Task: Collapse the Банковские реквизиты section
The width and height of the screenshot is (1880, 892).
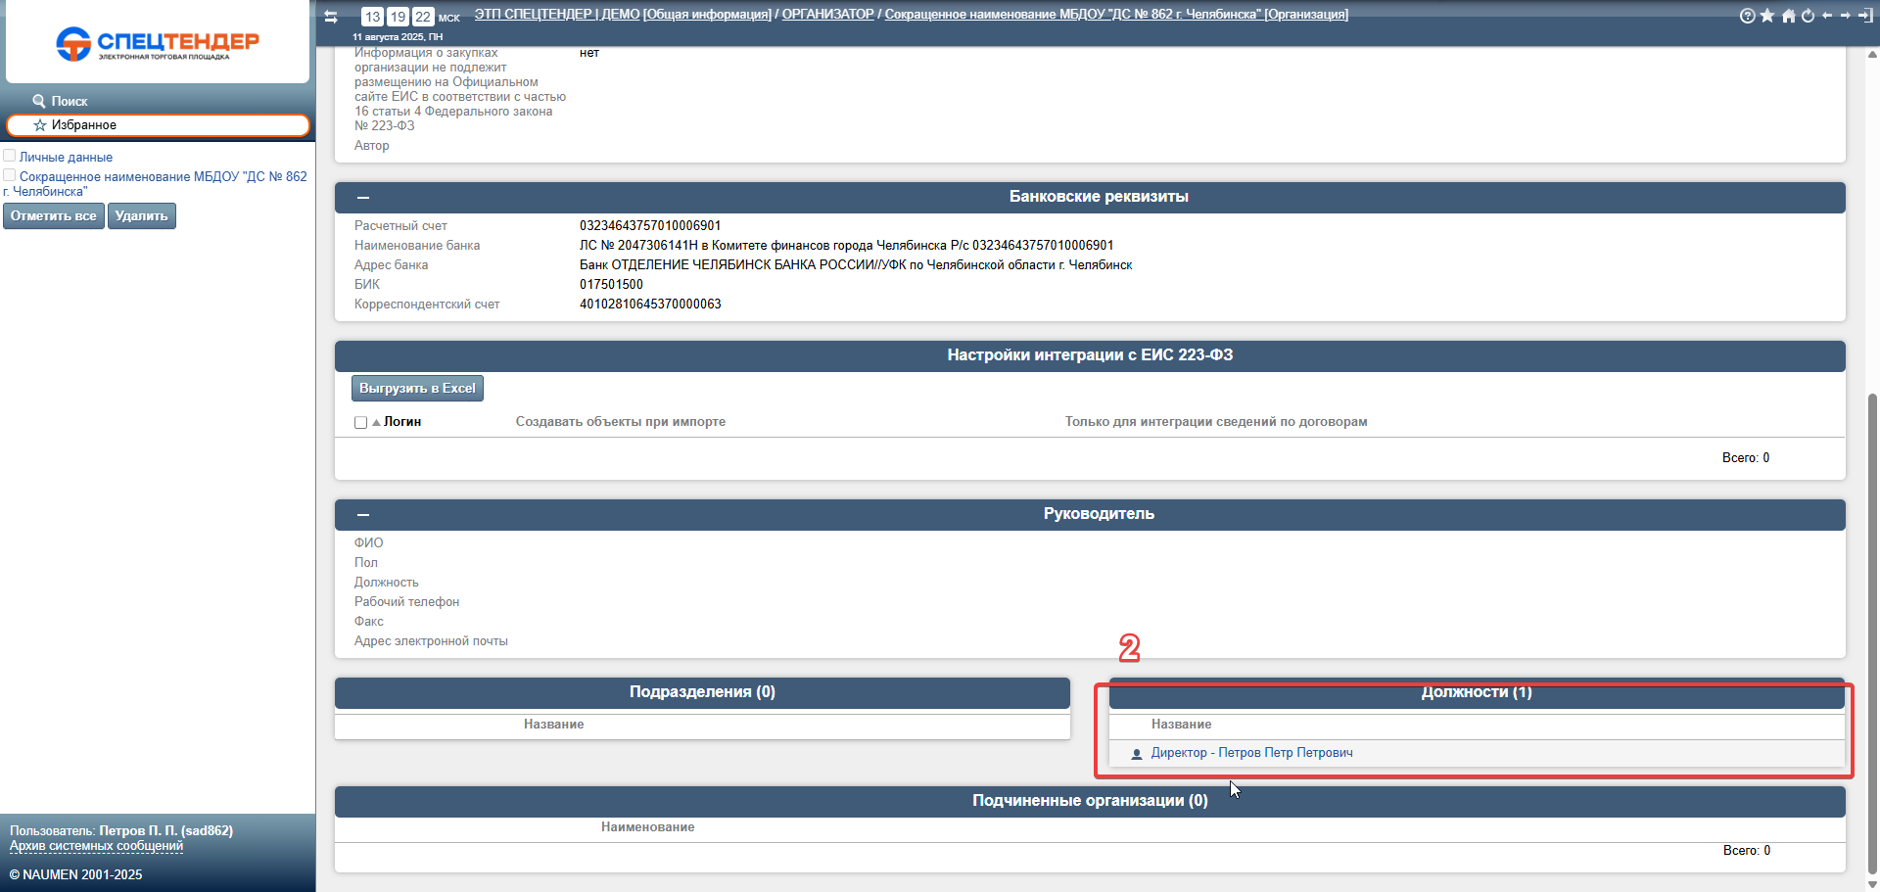Action: pos(363,198)
